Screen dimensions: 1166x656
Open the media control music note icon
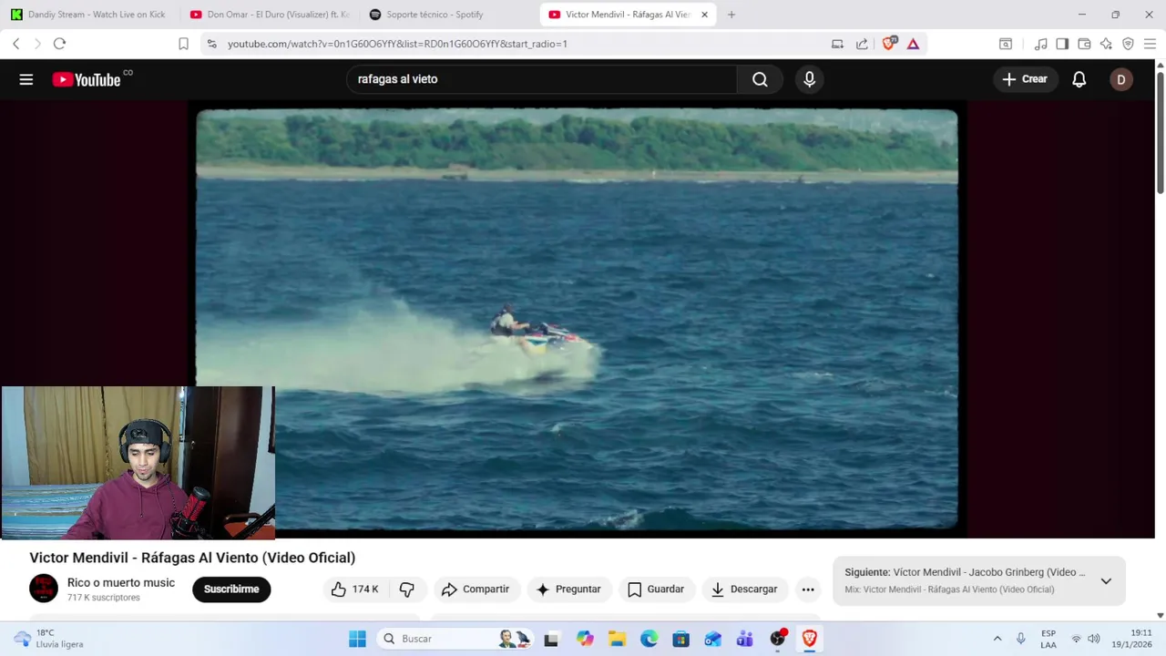click(1040, 44)
